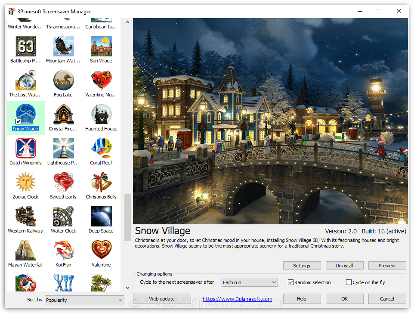Click the Web update button
Image resolution: width=414 pixels, height=313 pixels.
pos(162,299)
